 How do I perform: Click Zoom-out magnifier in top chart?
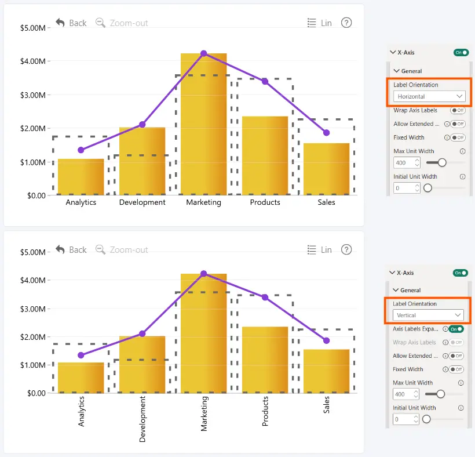pyautogui.click(x=100, y=23)
